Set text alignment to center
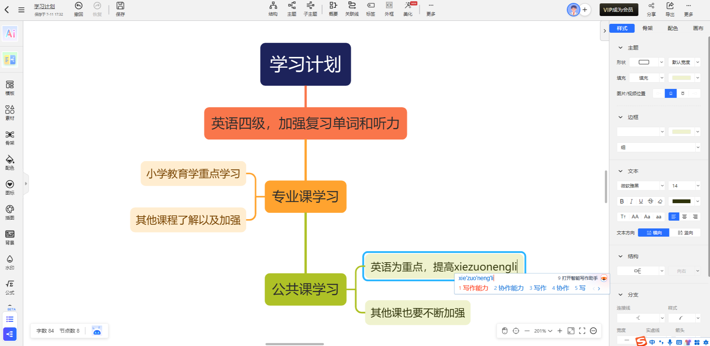The image size is (710, 346). pyautogui.click(x=684, y=217)
